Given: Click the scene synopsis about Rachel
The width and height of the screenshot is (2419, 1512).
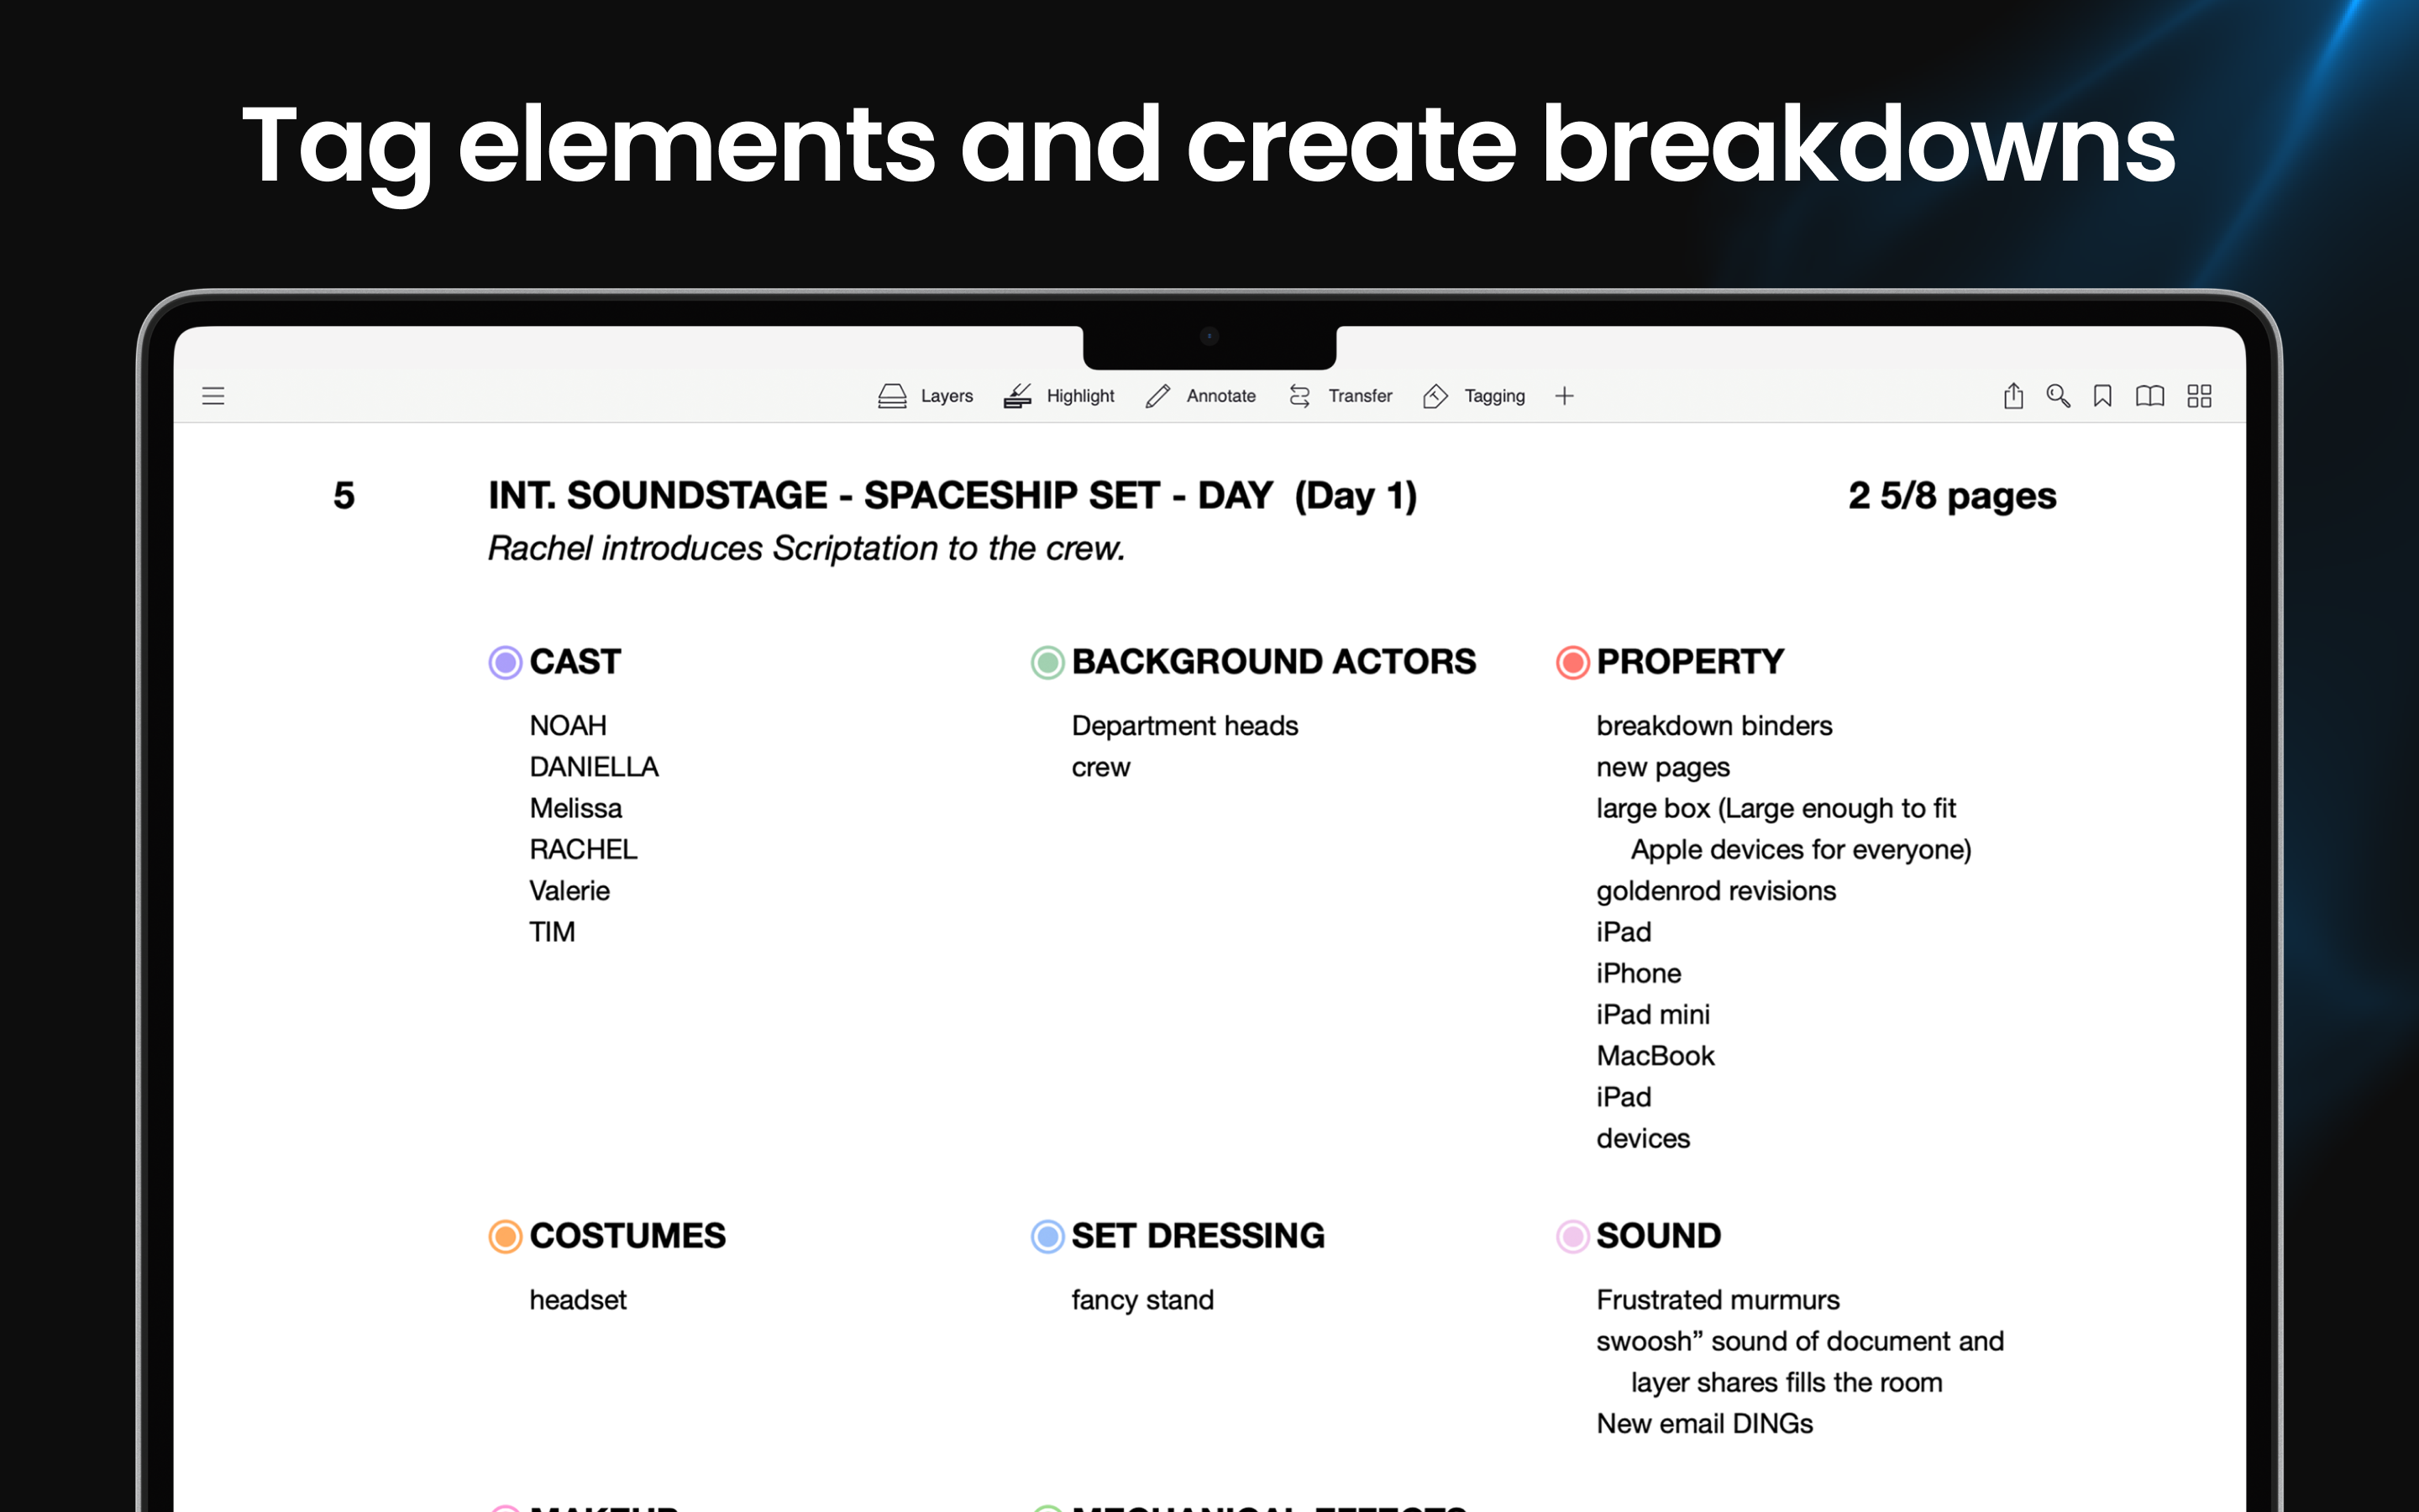Looking at the screenshot, I should tap(805, 548).
